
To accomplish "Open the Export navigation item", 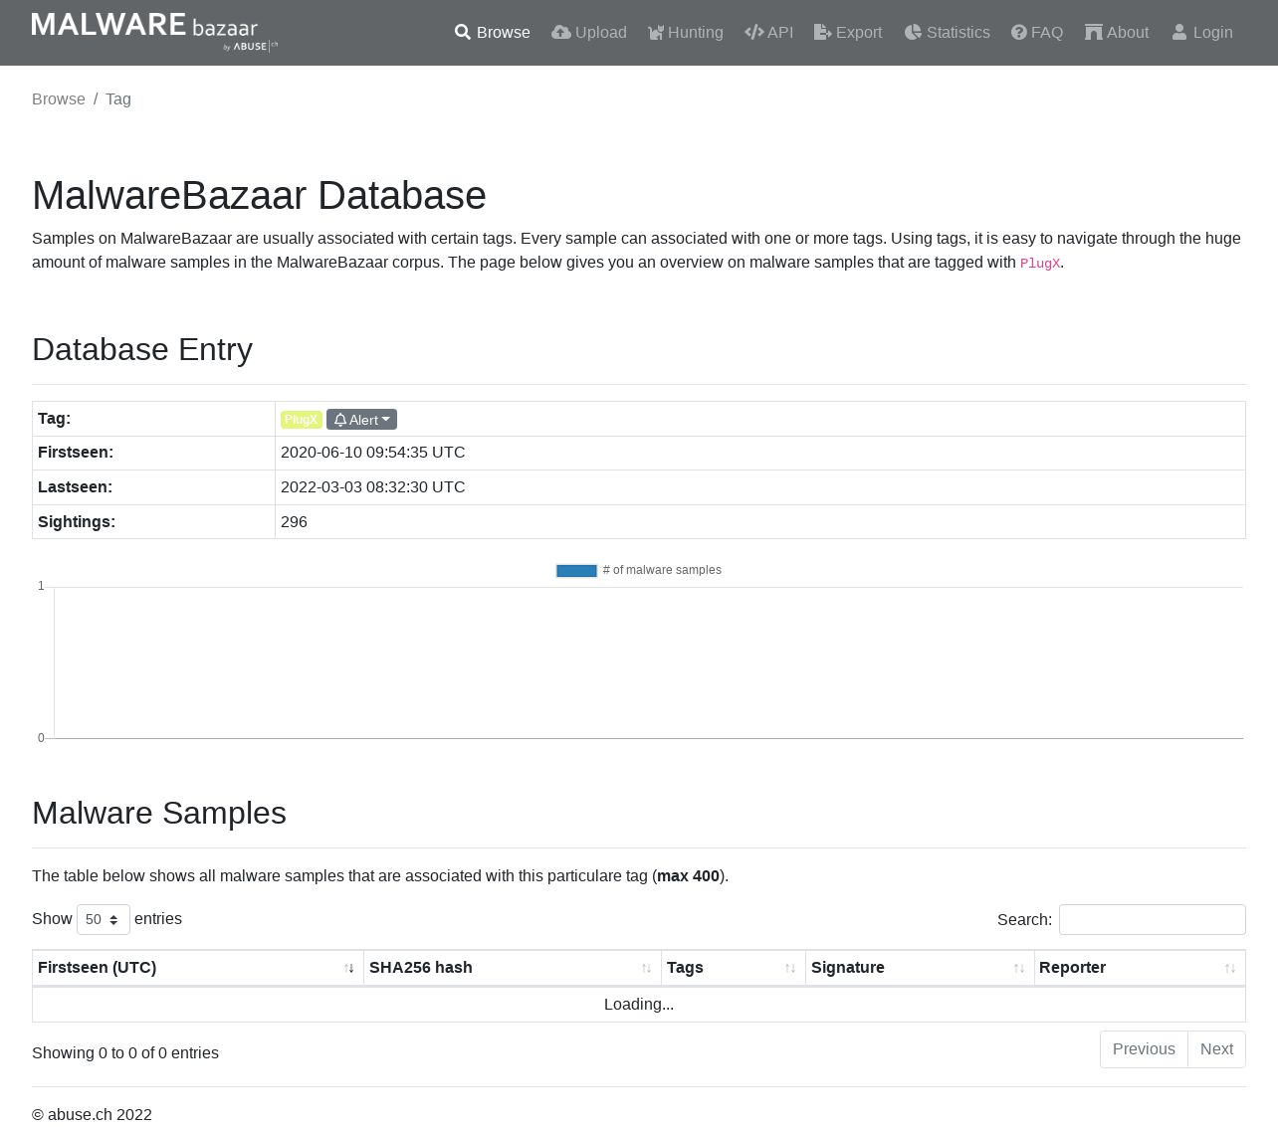I will (x=848, y=33).
